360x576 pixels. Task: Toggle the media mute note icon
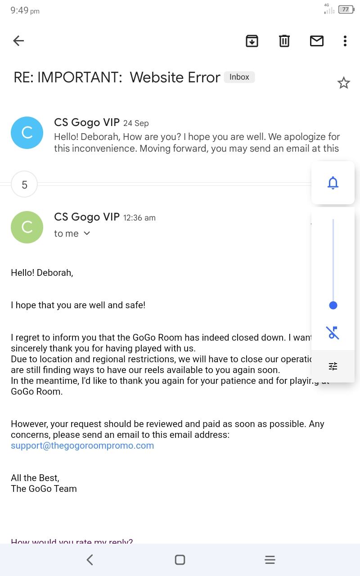pyautogui.click(x=333, y=333)
